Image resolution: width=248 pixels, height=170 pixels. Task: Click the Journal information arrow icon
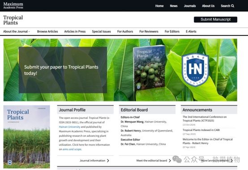108,161
